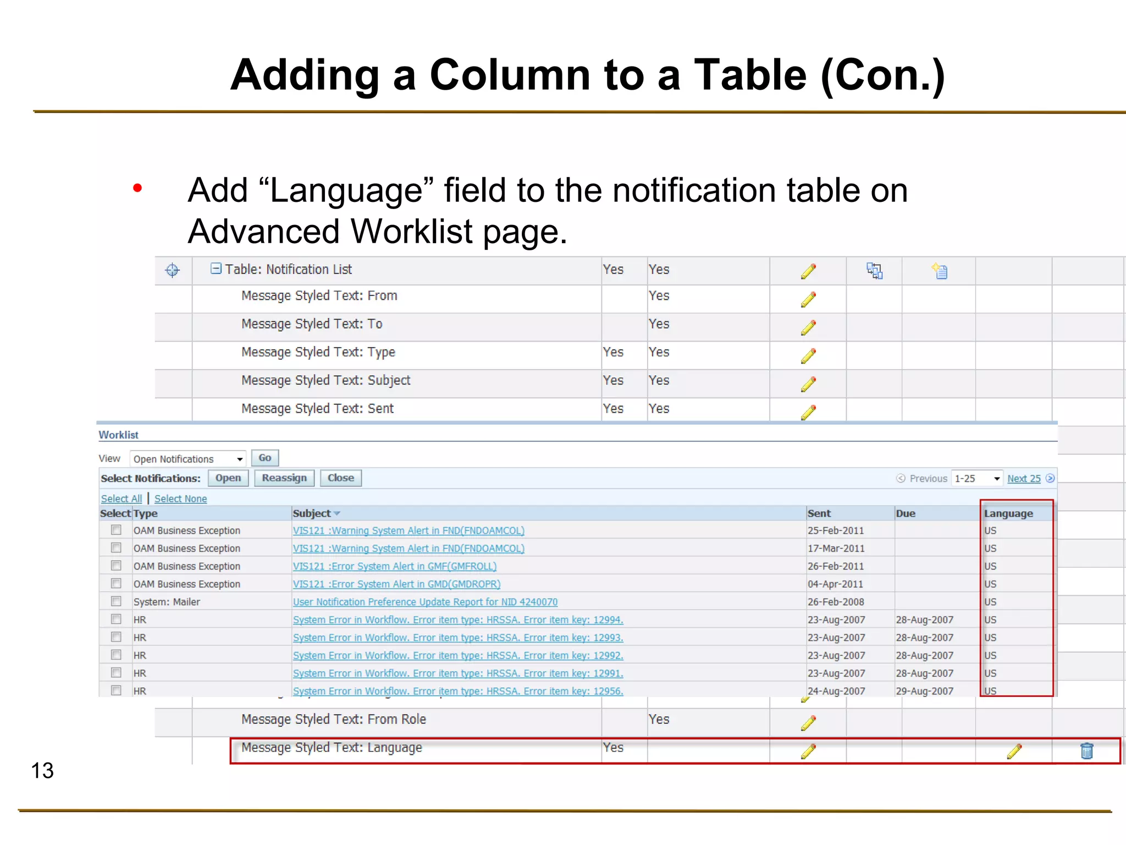Open User Notification Preference Update Report link
This screenshot has width=1126, height=845.
[x=425, y=602]
